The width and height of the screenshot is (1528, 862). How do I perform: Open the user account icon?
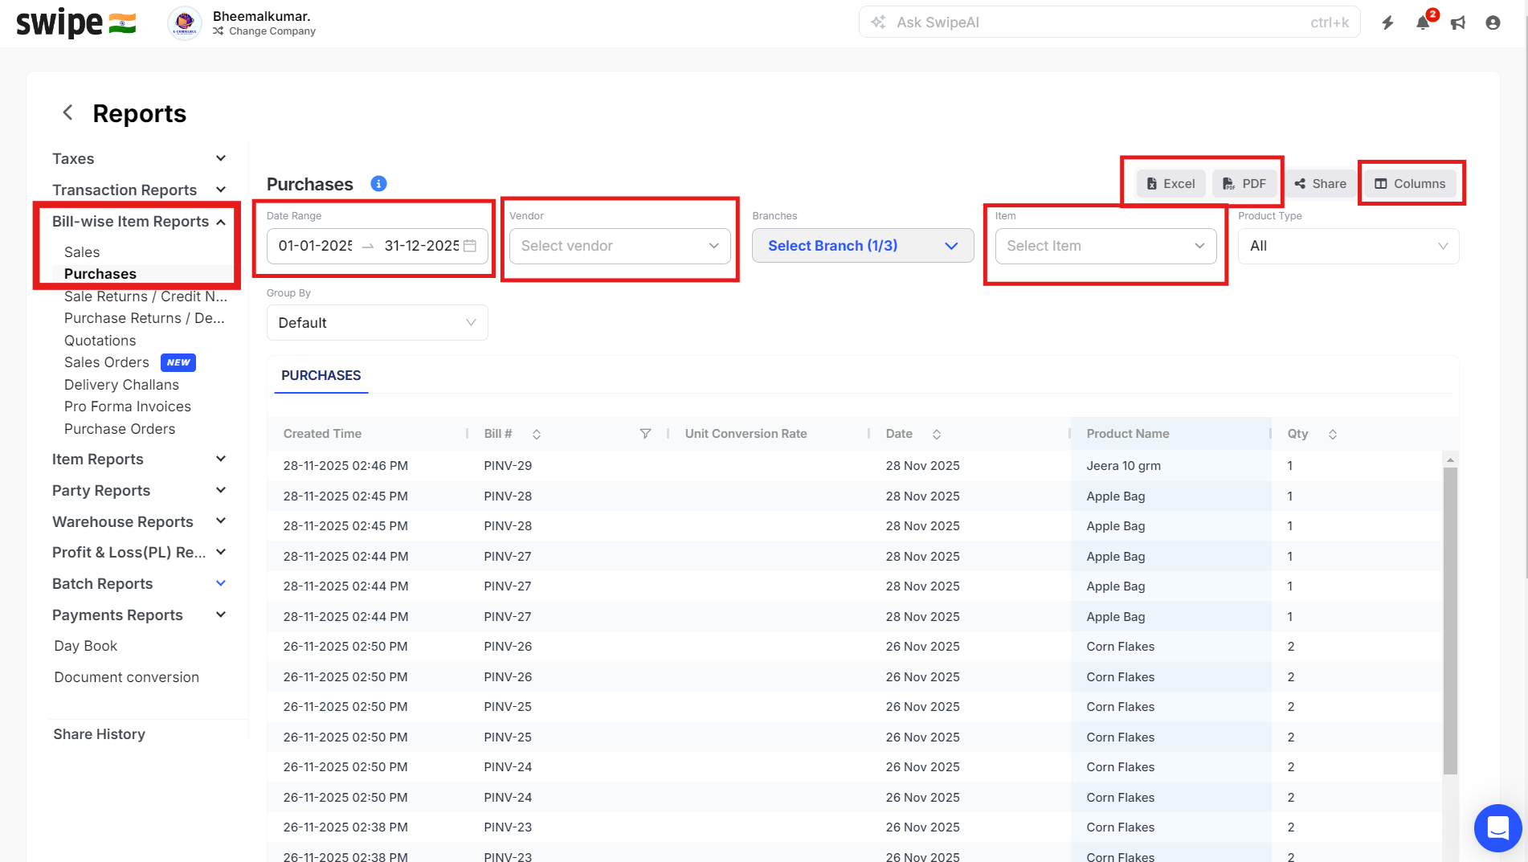point(1493,22)
